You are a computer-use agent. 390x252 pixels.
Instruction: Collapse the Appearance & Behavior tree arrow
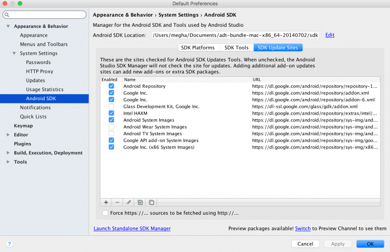8,26
